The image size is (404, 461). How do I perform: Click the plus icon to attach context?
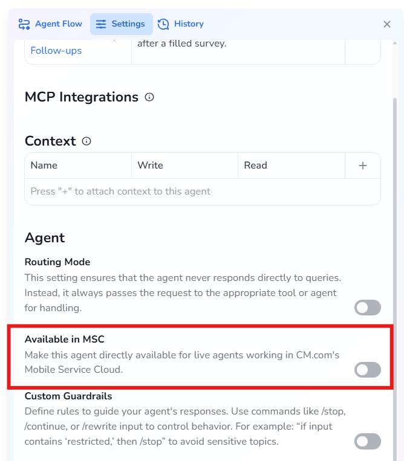pyautogui.click(x=363, y=166)
